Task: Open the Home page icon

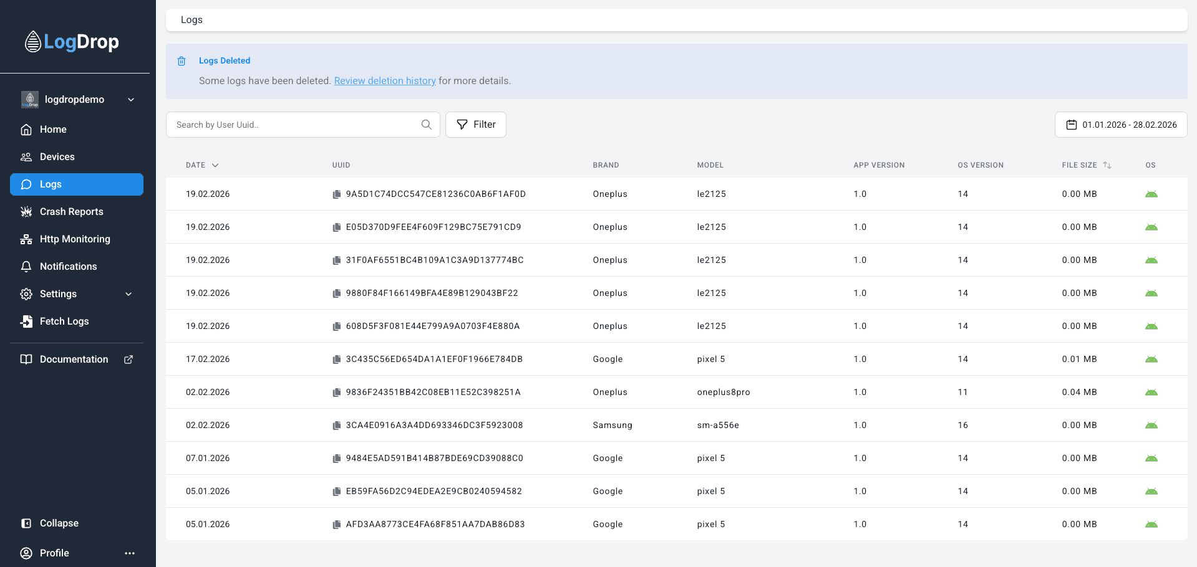Action: click(26, 130)
